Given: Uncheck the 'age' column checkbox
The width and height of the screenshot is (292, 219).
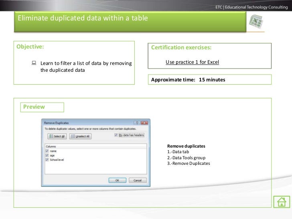Looking at the screenshot, I should pos(47,155).
